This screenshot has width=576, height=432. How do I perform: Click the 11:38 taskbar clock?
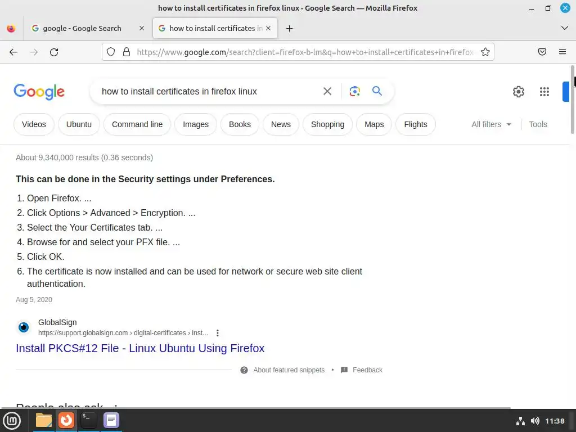point(555,421)
